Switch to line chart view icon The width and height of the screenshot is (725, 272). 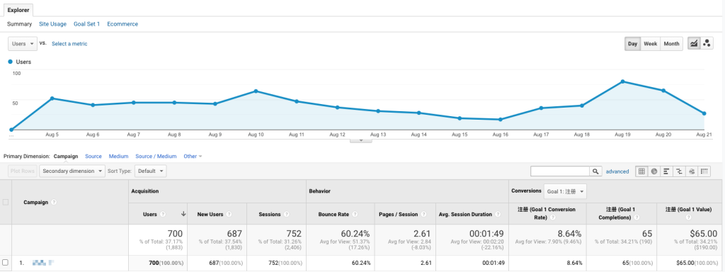click(x=694, y=43)
